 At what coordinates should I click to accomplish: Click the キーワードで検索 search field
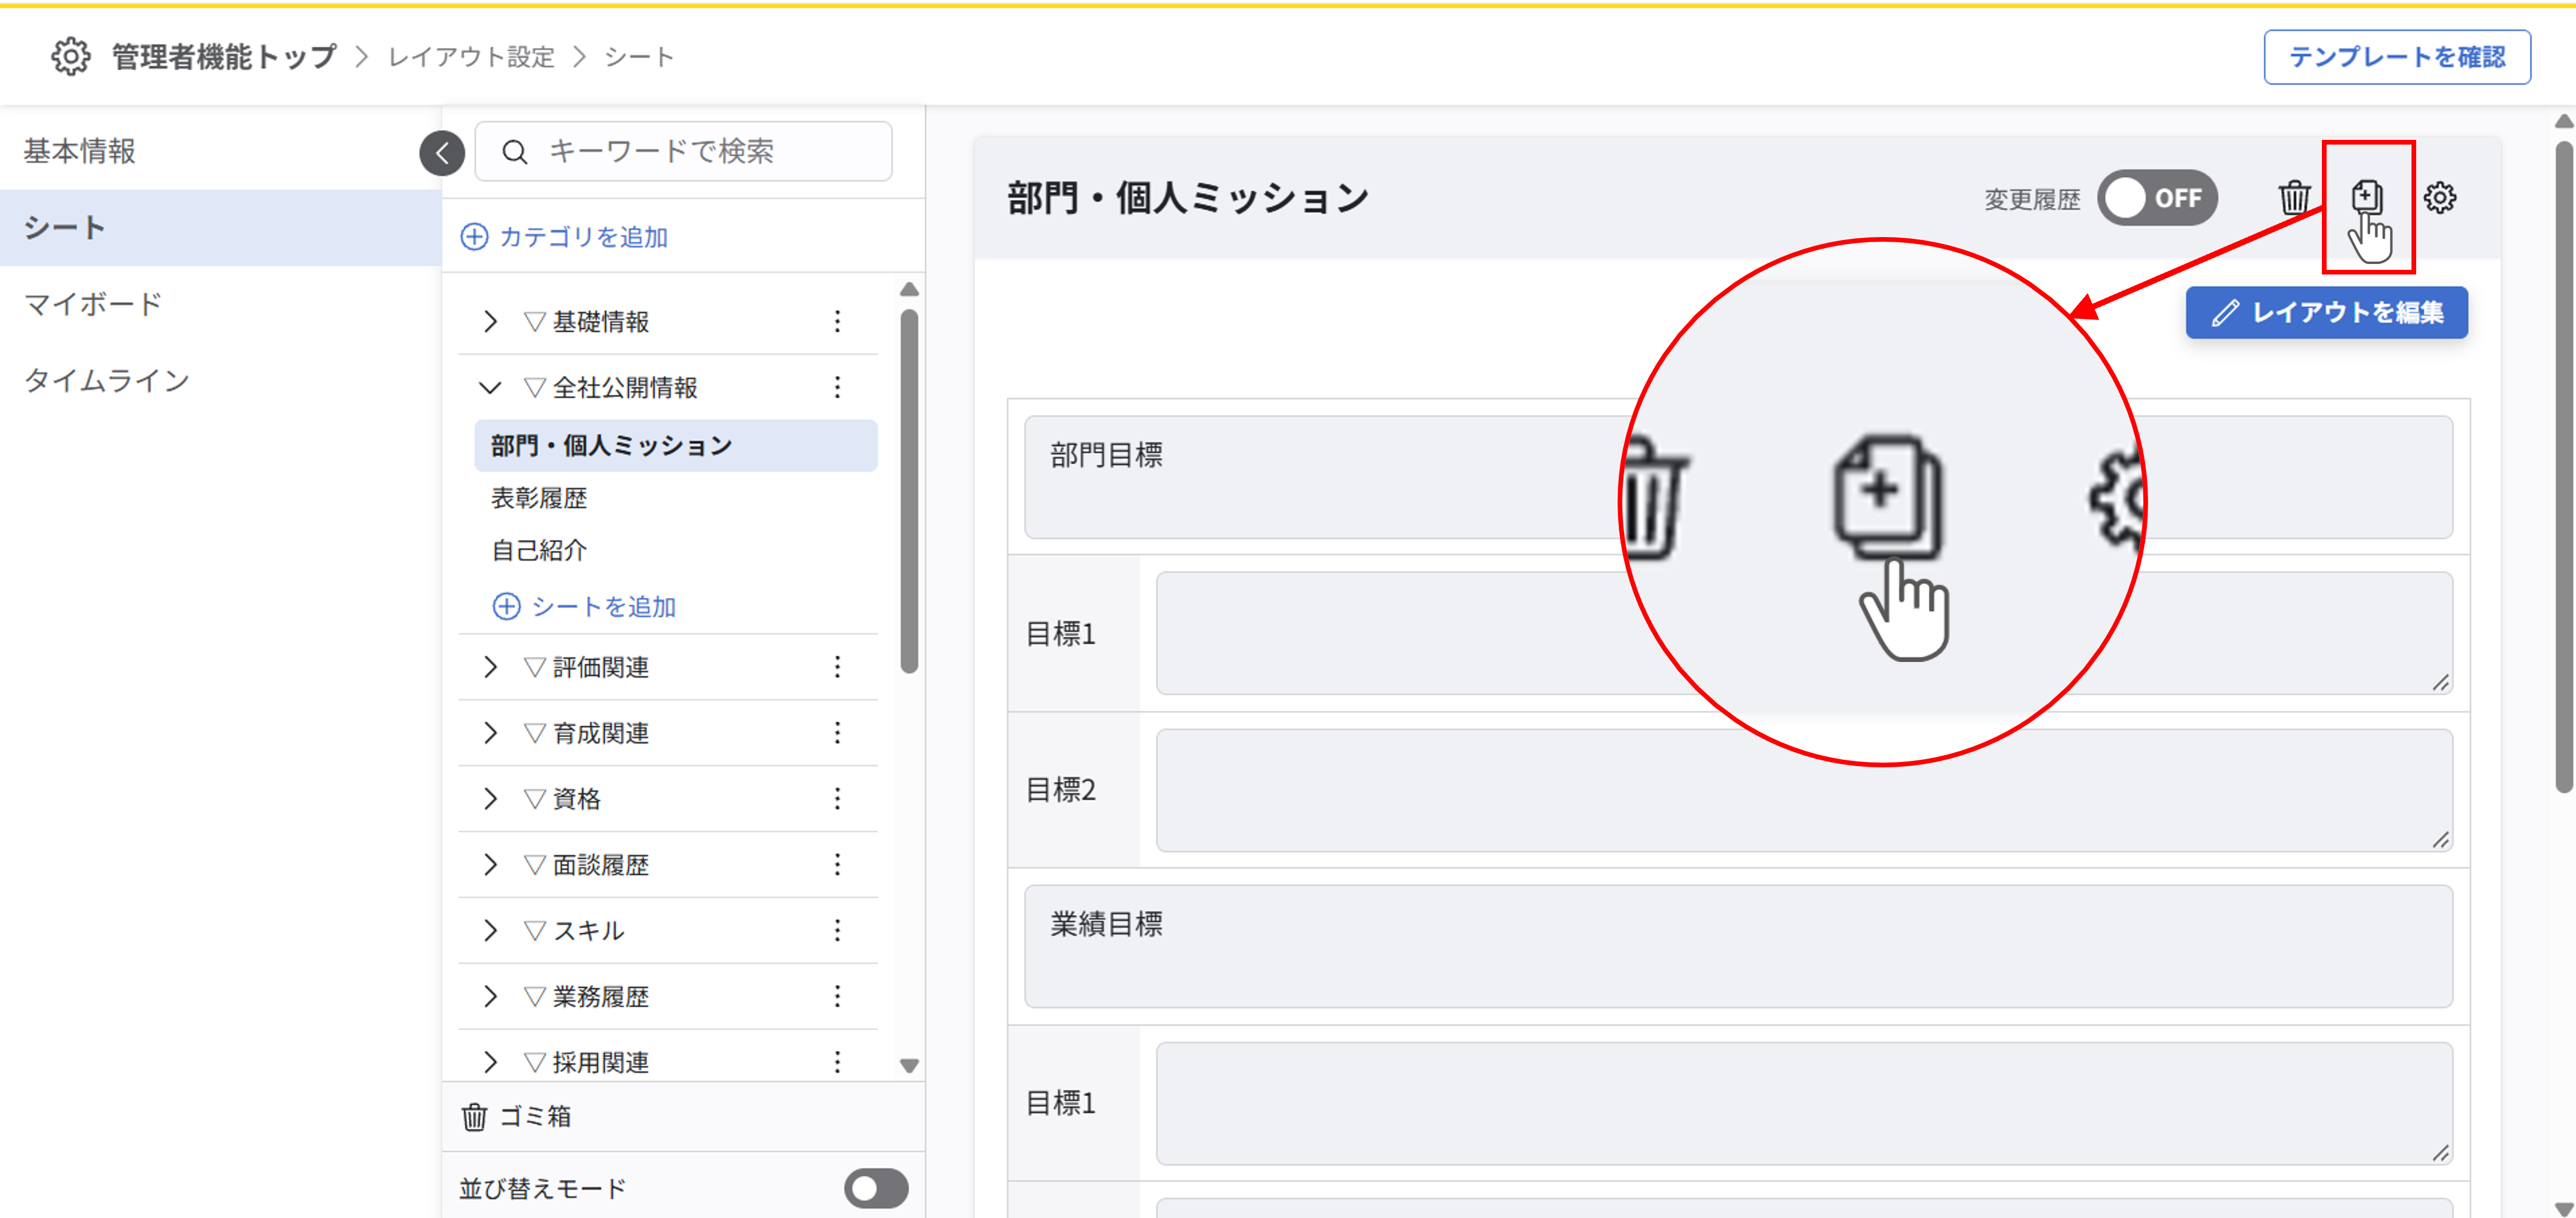[x=683, y=152]
